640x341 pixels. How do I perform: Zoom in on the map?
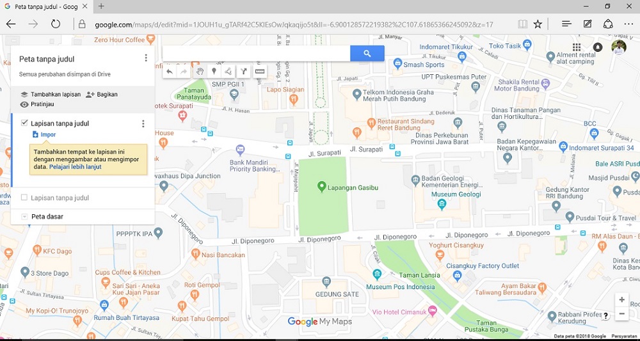click(x=621, y=300)
